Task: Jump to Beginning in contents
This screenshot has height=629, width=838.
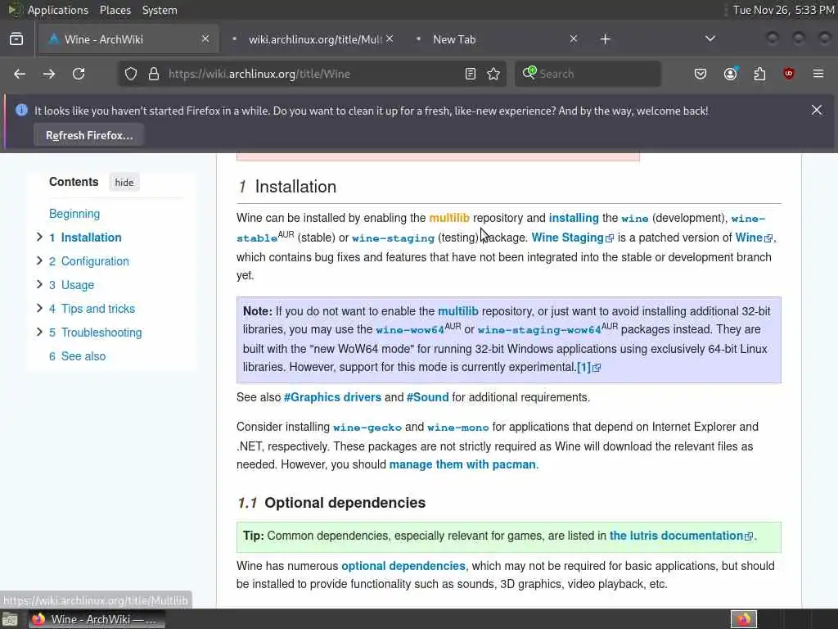Action: (x=74, y=214)
